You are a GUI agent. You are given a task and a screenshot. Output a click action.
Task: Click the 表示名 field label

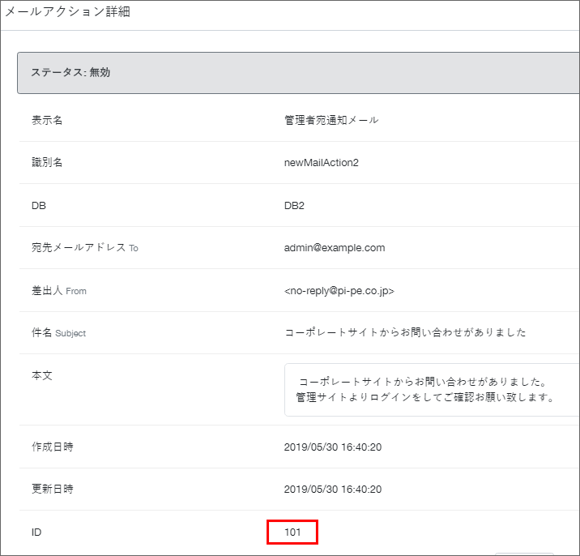(47, 120)
